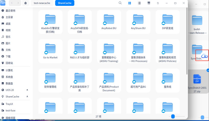
Task: Eject the ShareCache USB device
Action: [x=27, y=97]
